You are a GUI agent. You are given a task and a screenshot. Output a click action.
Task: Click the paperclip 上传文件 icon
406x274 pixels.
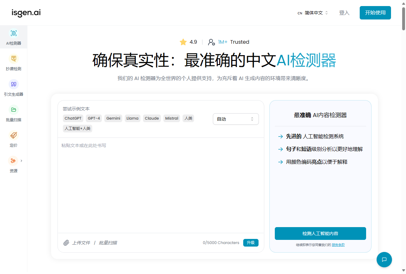(x=66, y=243)
